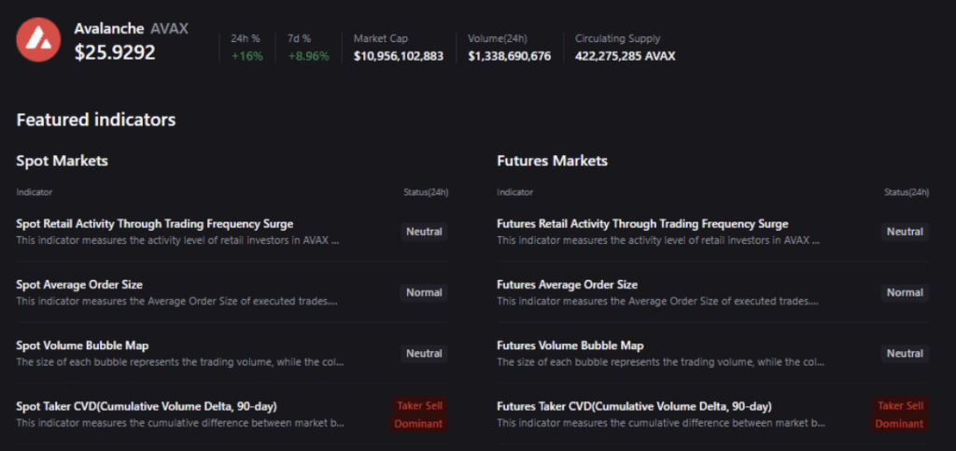This screenshot has width=956, height=451.
Task: Click the Spot Markets heading
Action: pos(63,161)
